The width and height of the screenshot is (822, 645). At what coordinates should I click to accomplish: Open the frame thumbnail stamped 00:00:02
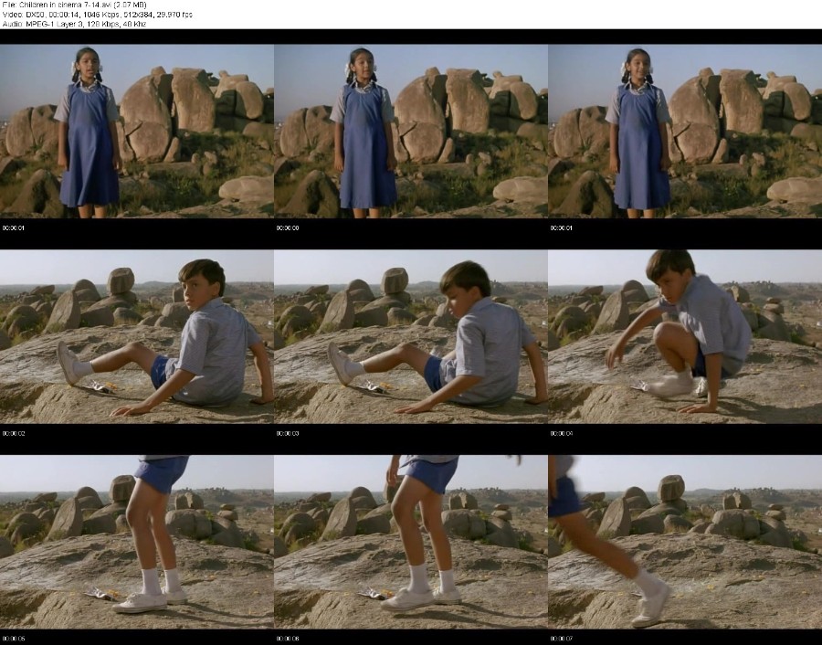137,336
